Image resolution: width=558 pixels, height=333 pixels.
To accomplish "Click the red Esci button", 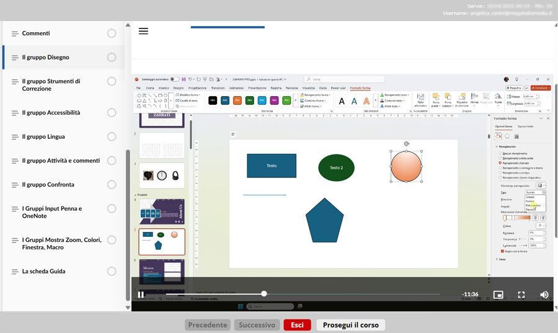I will pos(297,325).
